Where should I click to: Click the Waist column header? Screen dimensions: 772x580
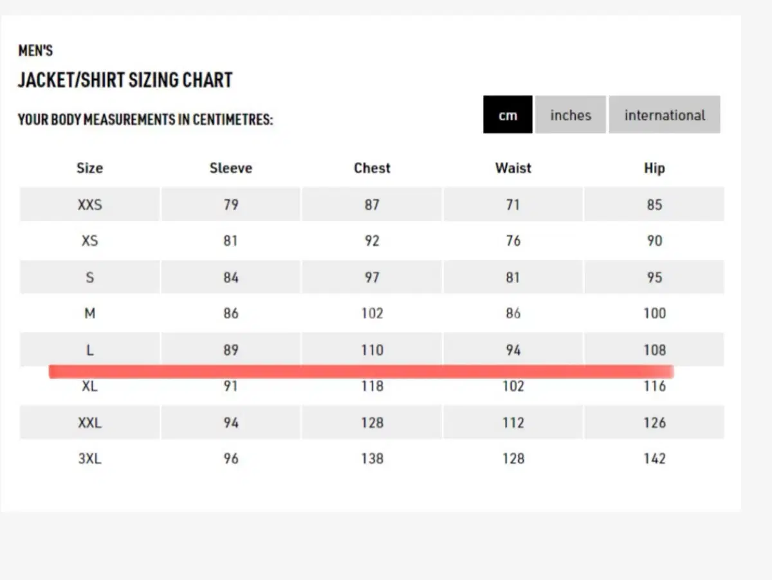513,168
